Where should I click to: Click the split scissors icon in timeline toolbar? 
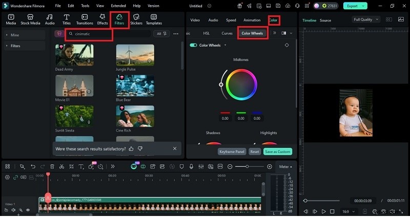61,166
